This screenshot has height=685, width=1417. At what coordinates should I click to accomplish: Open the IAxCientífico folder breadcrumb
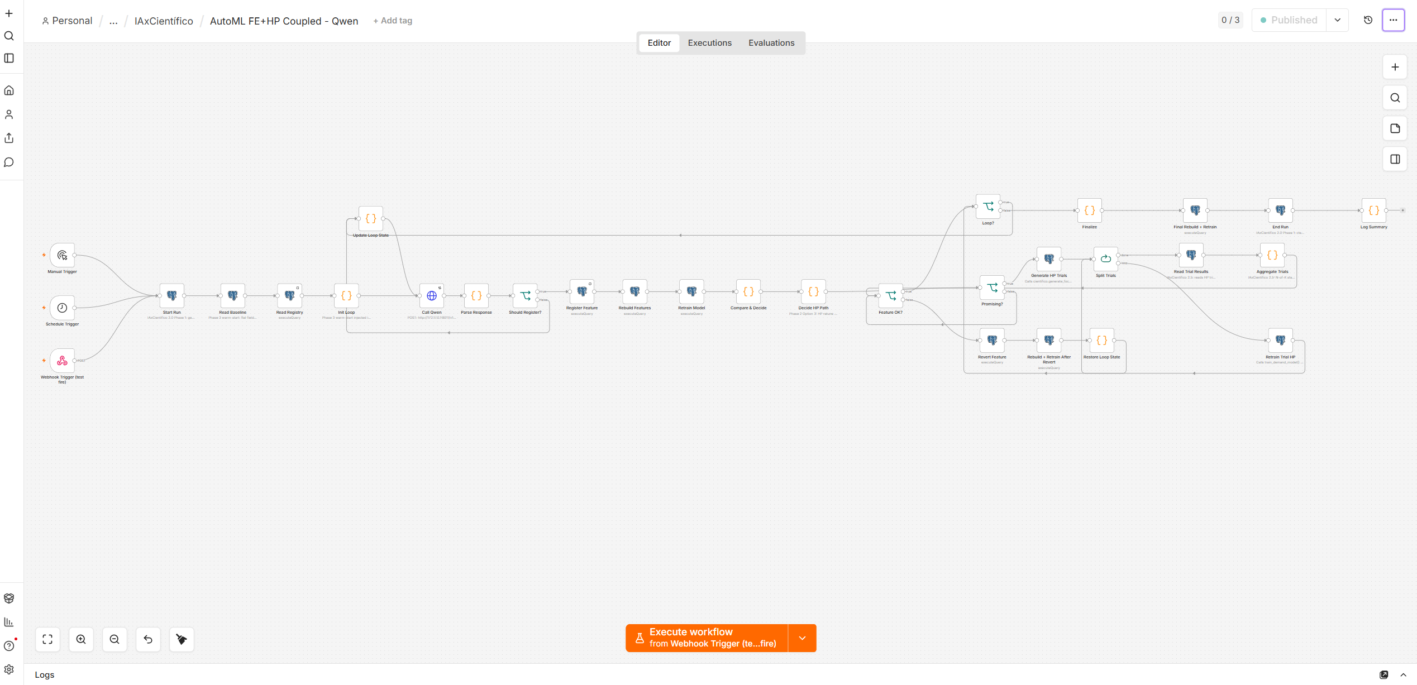(x=164, y=21)
